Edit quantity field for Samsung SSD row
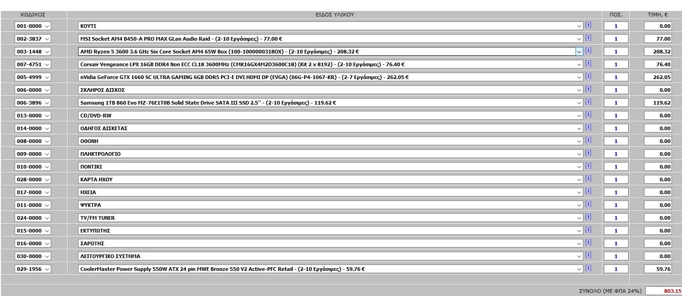The width and height of the screenshot is (682, 296). [616, 103]
